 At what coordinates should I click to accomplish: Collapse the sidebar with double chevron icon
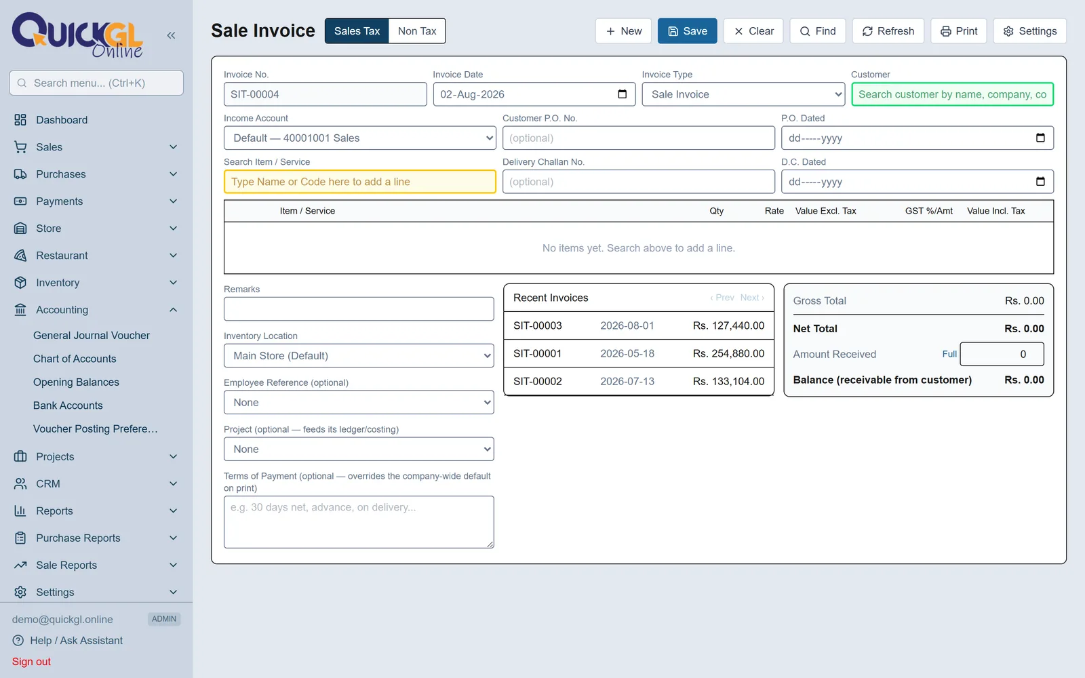coord(171,35)
